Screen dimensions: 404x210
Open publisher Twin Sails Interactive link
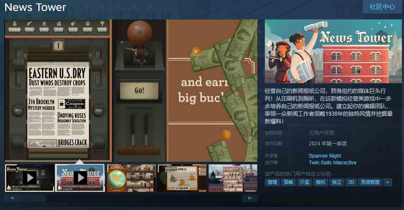pyautogui.click(x=333, y=163)
